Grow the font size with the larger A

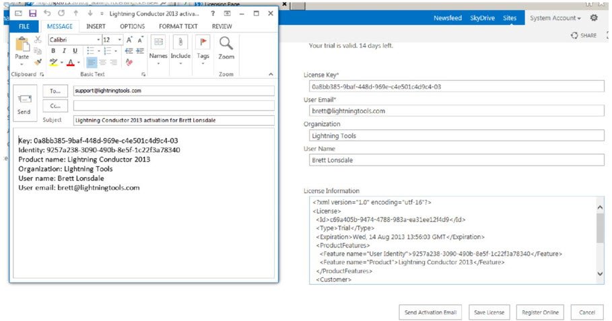(x=129, y=40)
